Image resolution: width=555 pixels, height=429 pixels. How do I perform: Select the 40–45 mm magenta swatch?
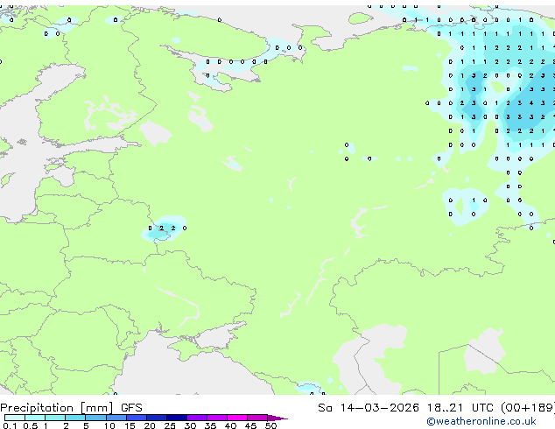[x=237, y=418]
